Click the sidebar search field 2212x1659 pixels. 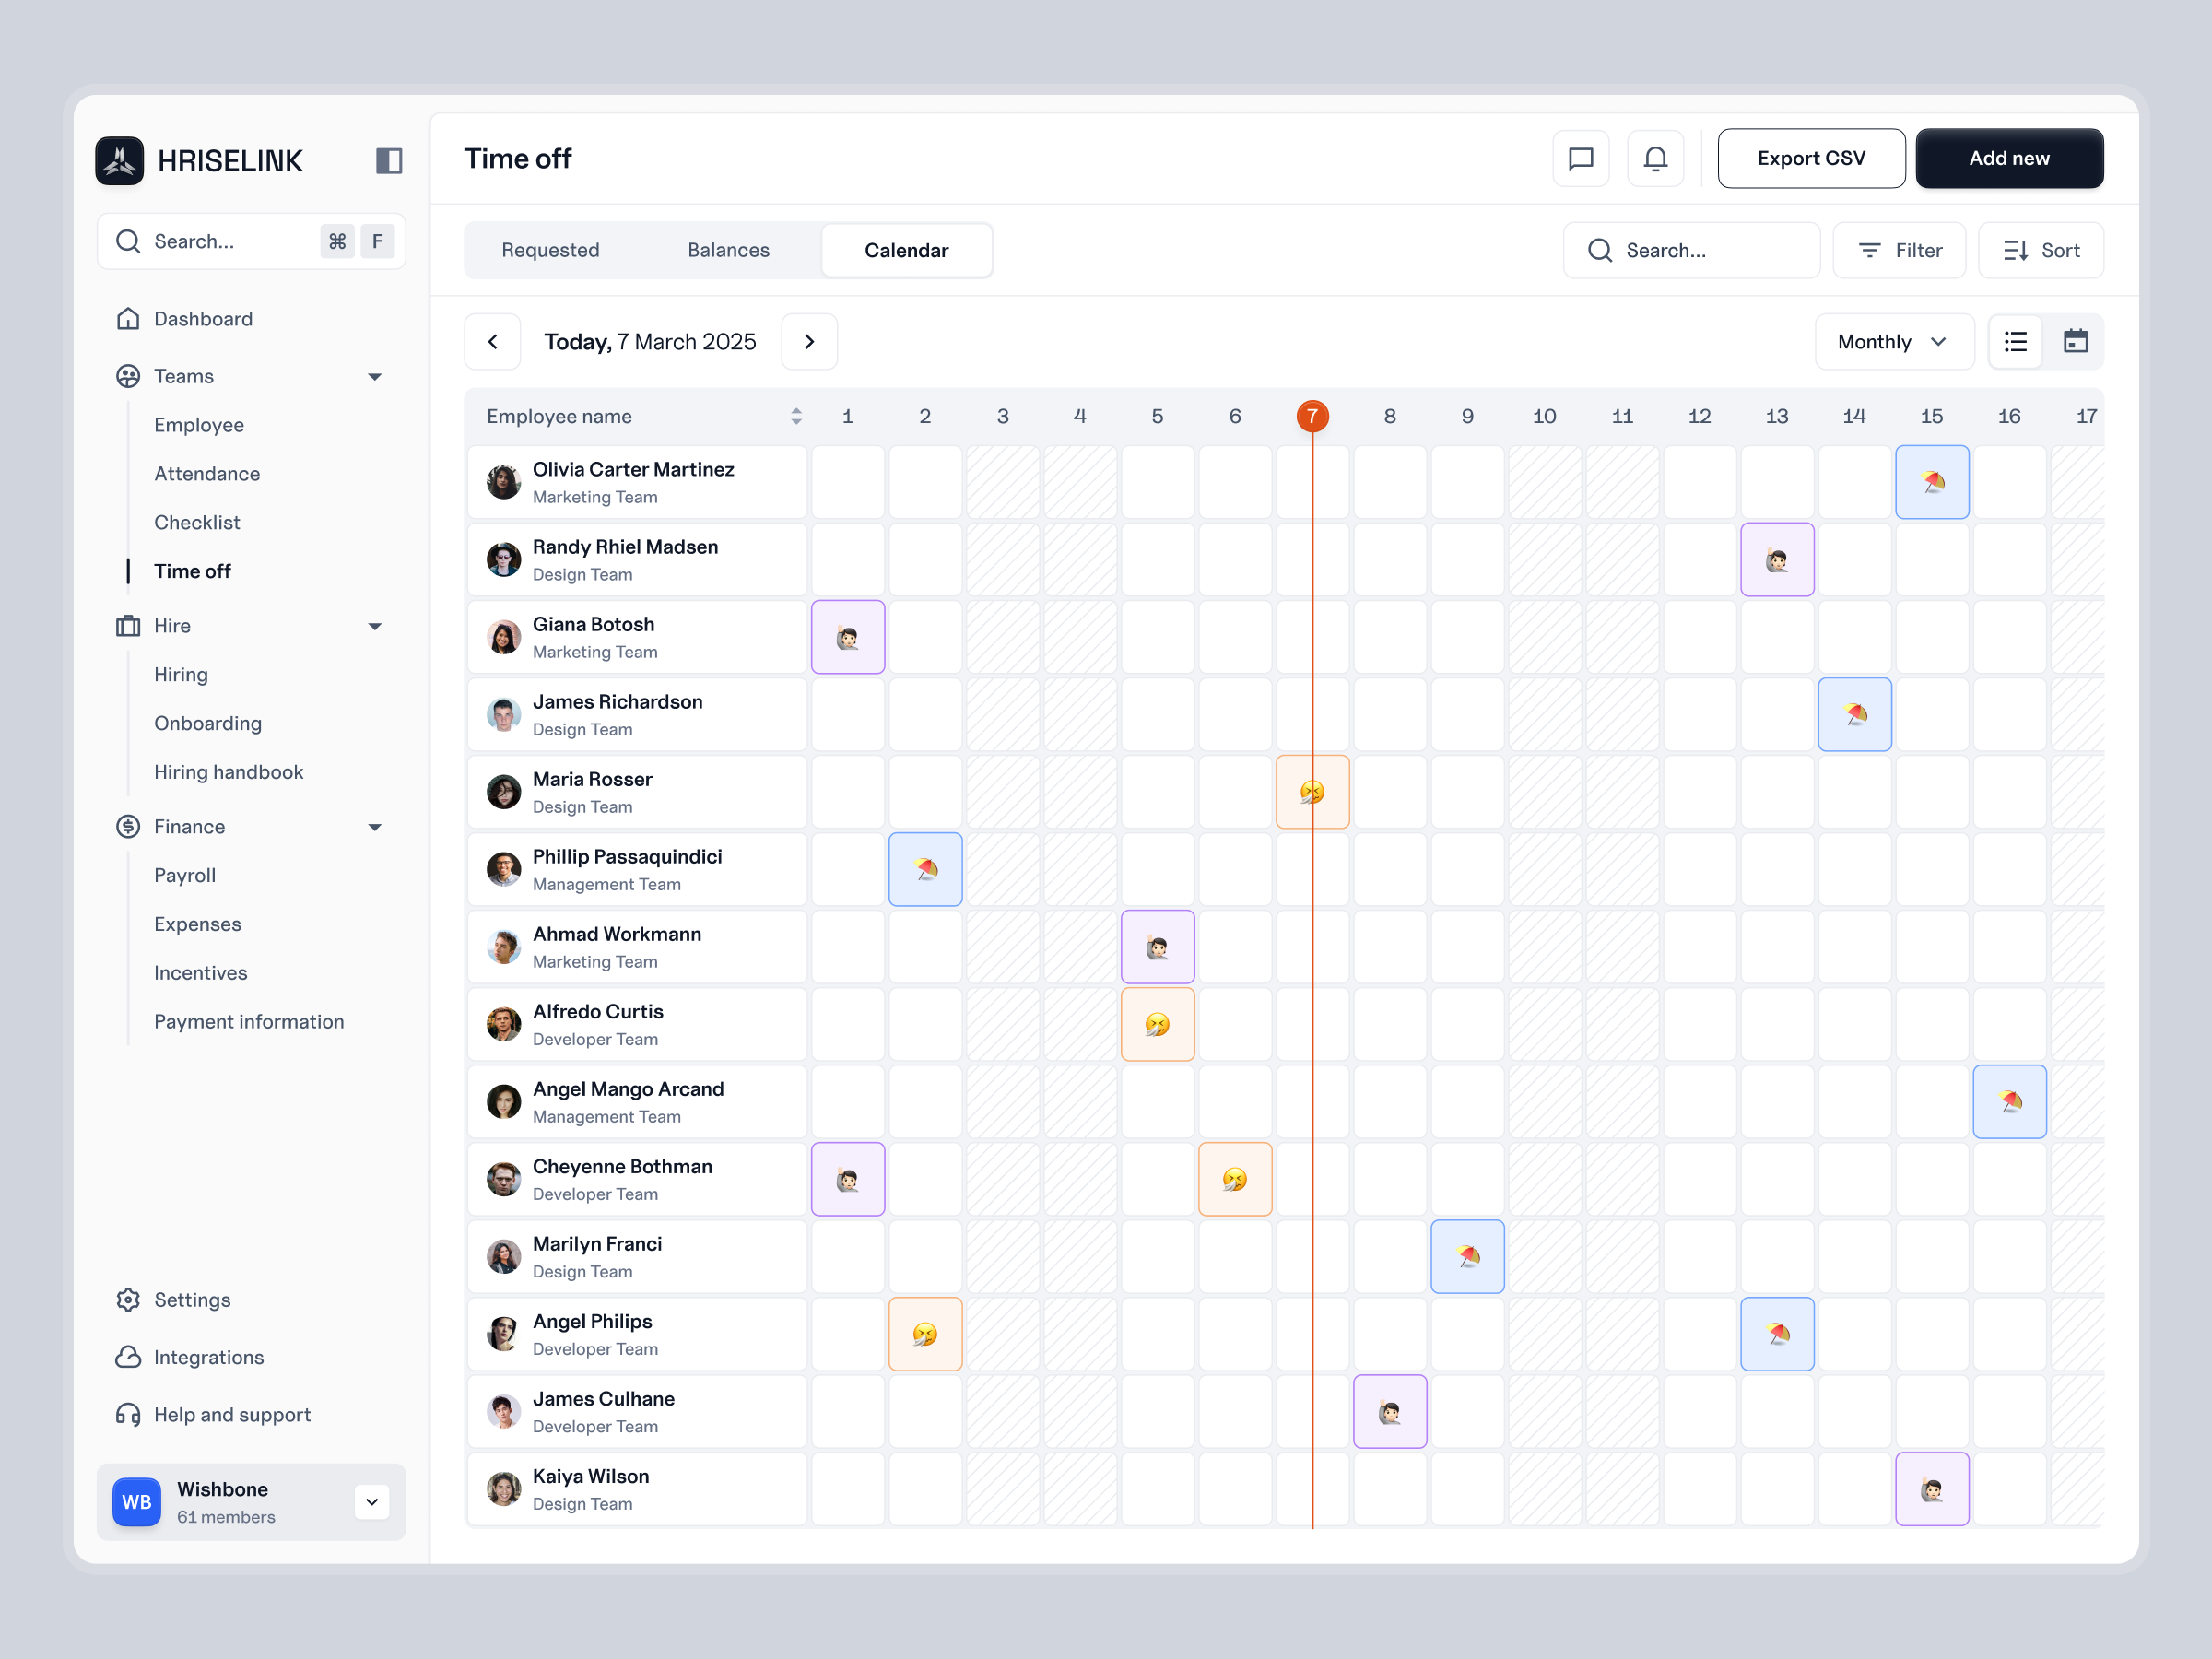(x=251, y=242)
